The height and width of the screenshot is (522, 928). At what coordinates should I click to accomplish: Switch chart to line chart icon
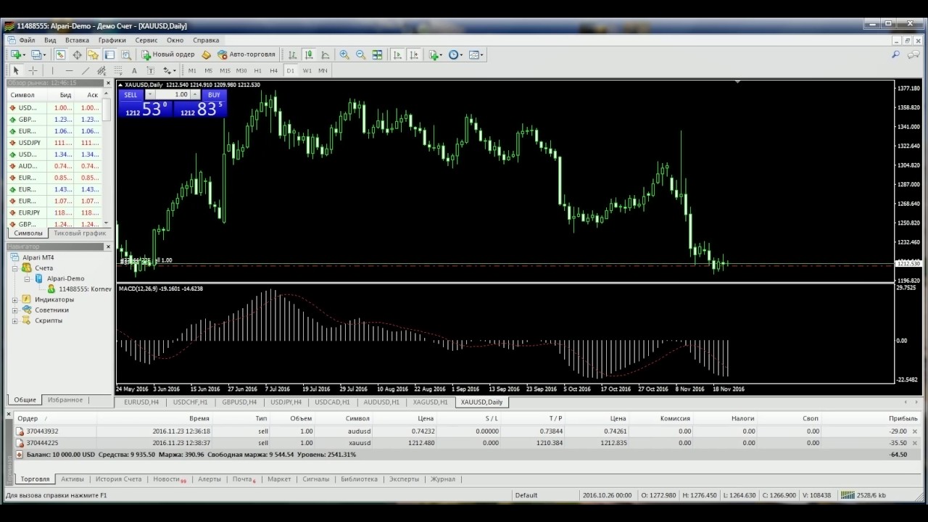(326, 54)
